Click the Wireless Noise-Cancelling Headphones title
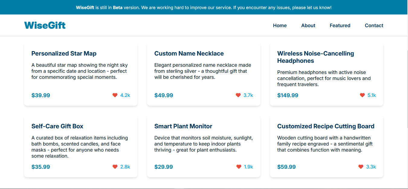This screenshot has width=408, height=189. [x=315, y=57]
